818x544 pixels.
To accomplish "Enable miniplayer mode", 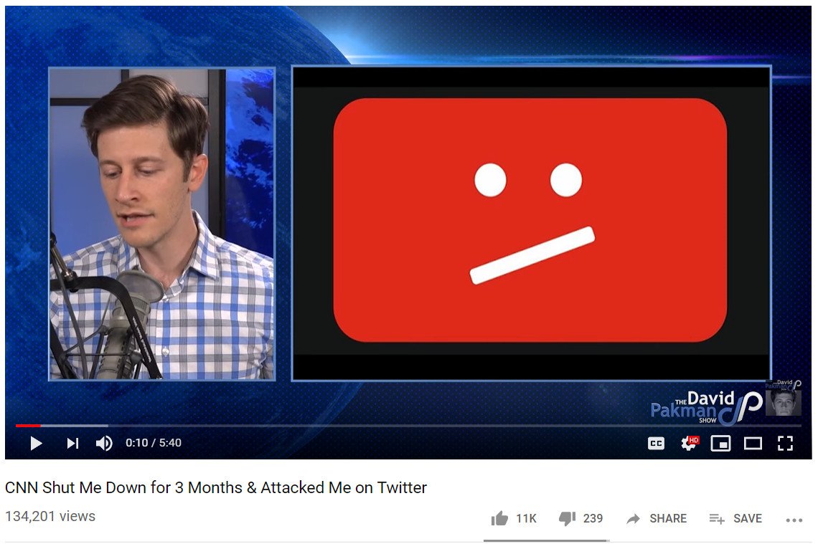I will (720, 444).
